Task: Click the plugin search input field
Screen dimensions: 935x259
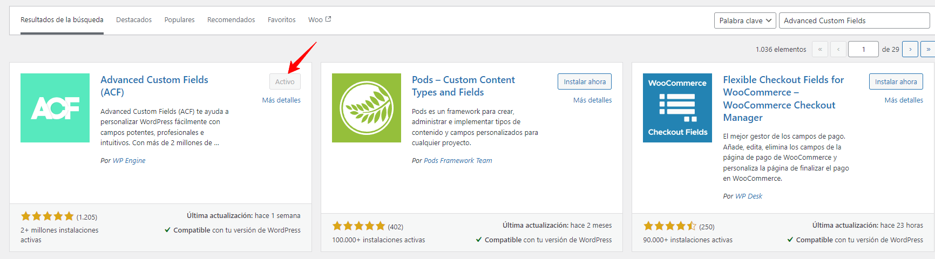Action: pyautogui.click(x=854, y=21)
